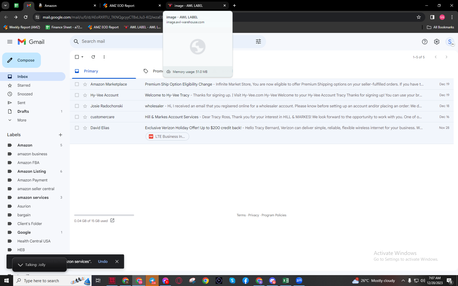Switch to the Primary inbox tab

pyautogui.click(x=104, y=71)
